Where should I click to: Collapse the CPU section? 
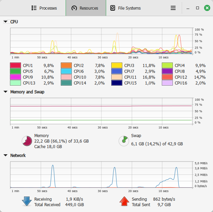pos(5,22)
